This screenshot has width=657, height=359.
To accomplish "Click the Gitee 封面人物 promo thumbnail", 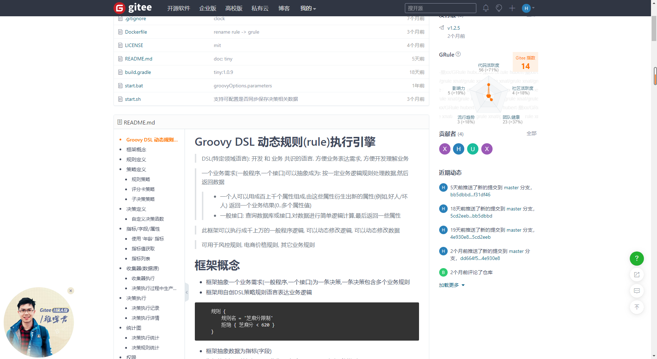I will pos(39,322).
